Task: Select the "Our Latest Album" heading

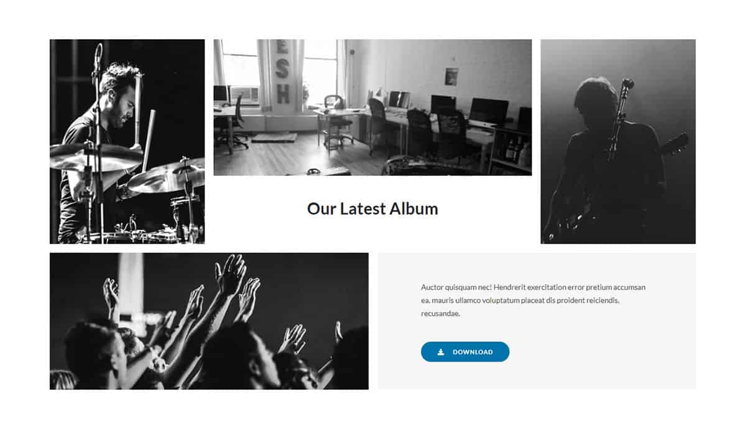Action: coord(372,209)
